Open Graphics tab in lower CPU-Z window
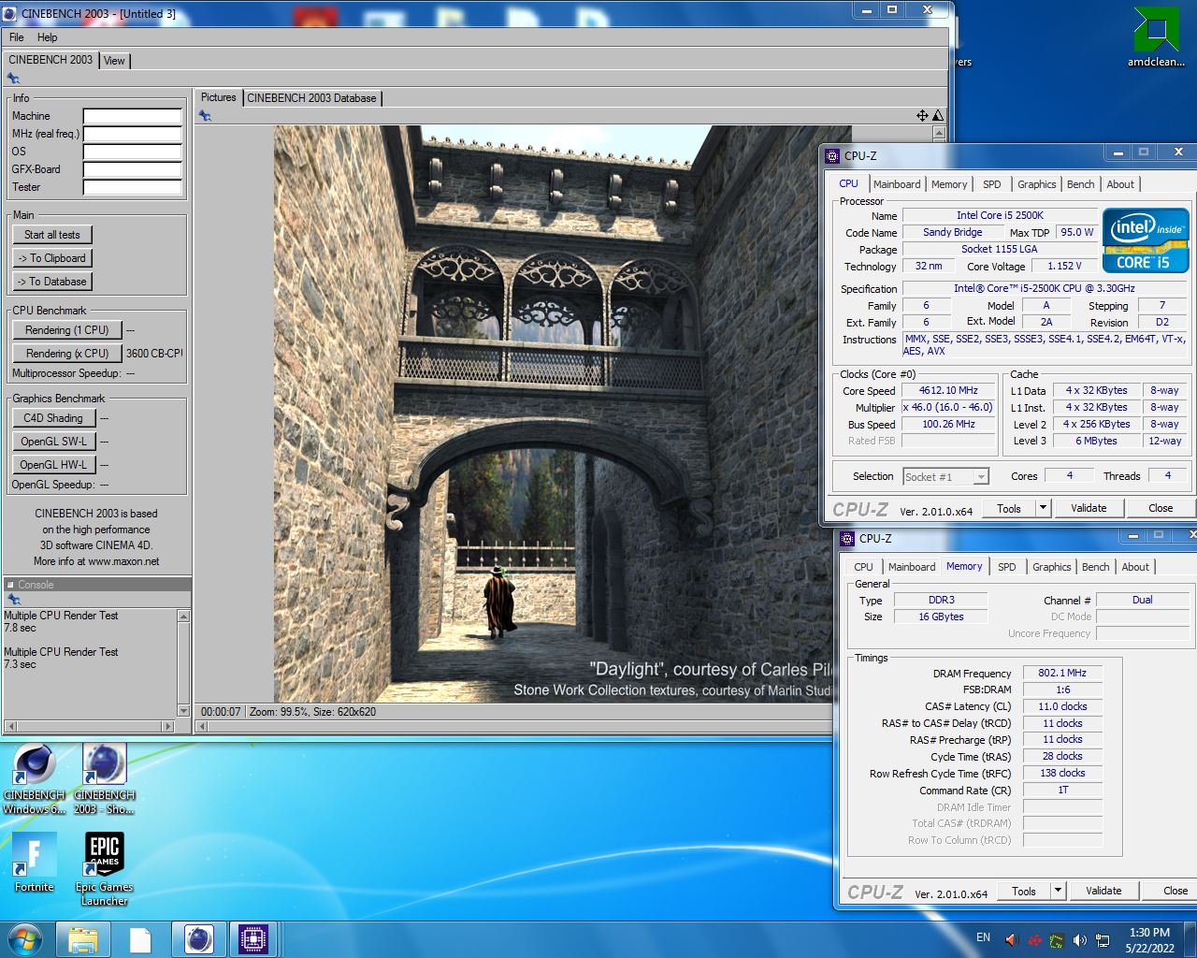Viewport: 1197px width, 958px height. pos(1051,567)
